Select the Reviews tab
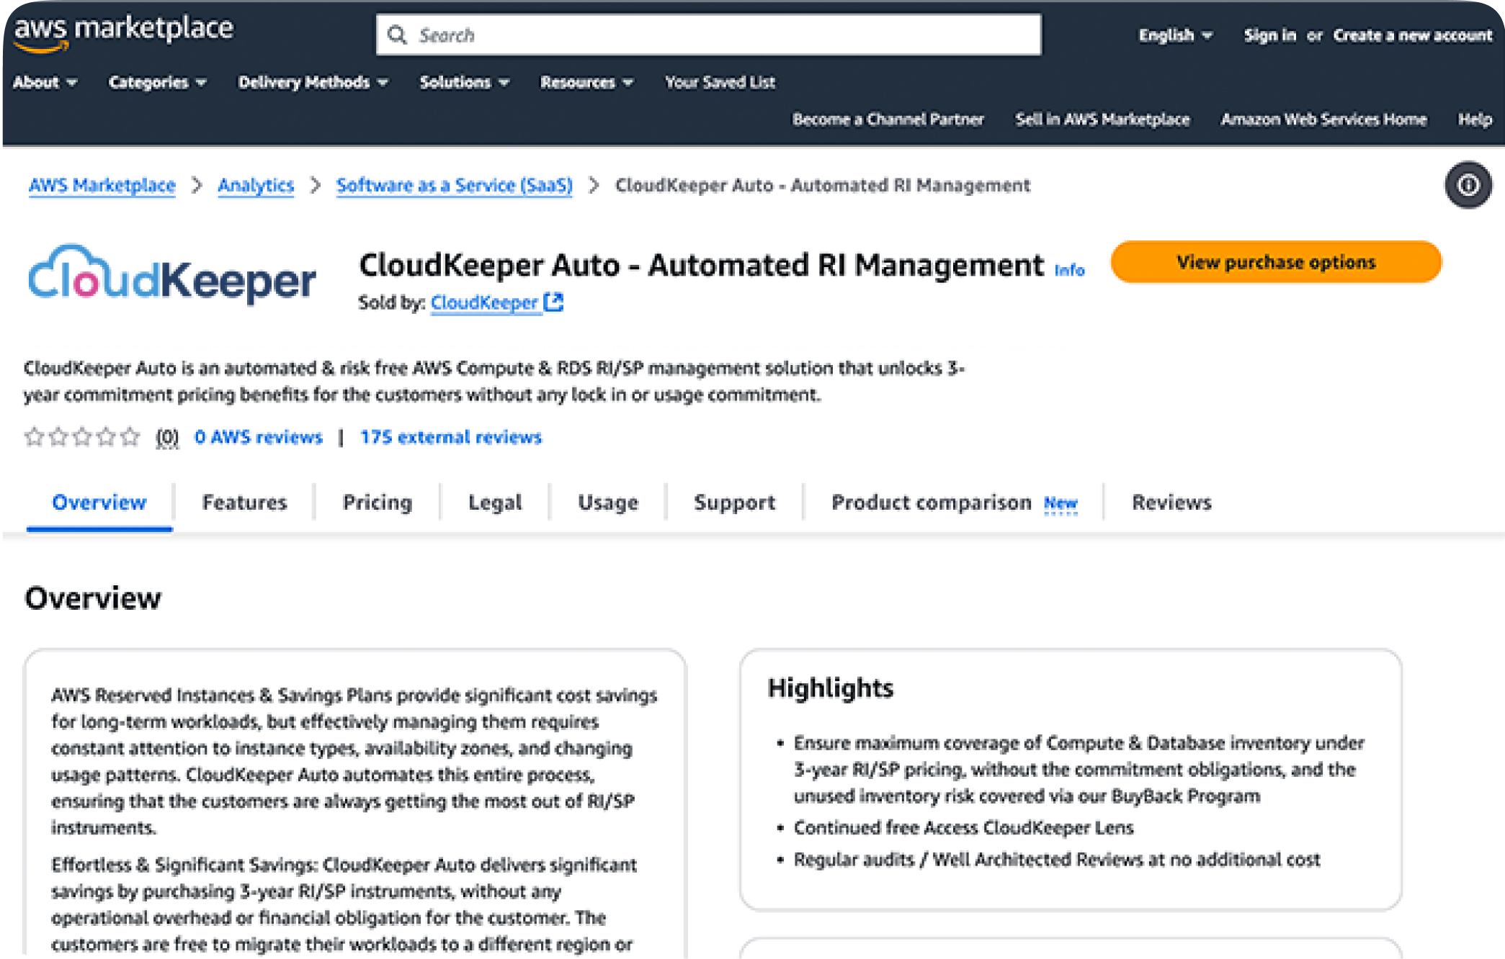The height and width of the screenshot is (959, 1505). pyautogui.click(x=1171, y=503)
